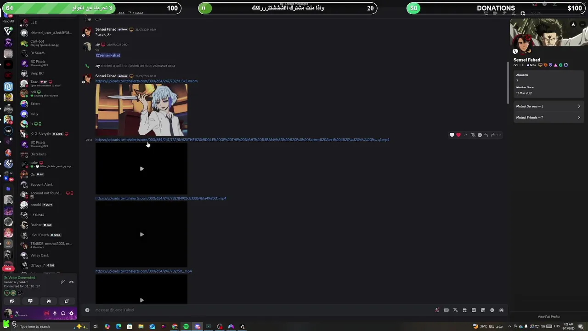Open I SoulDeath direct message
588x331 pixels.
coord(48,235)
